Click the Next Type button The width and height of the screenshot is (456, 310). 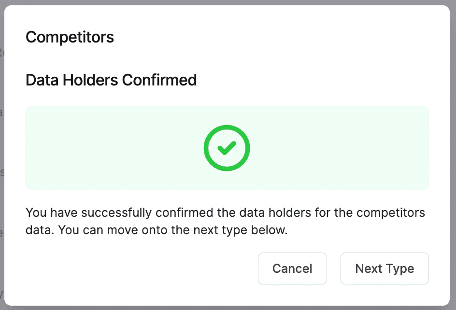[385, 268]
